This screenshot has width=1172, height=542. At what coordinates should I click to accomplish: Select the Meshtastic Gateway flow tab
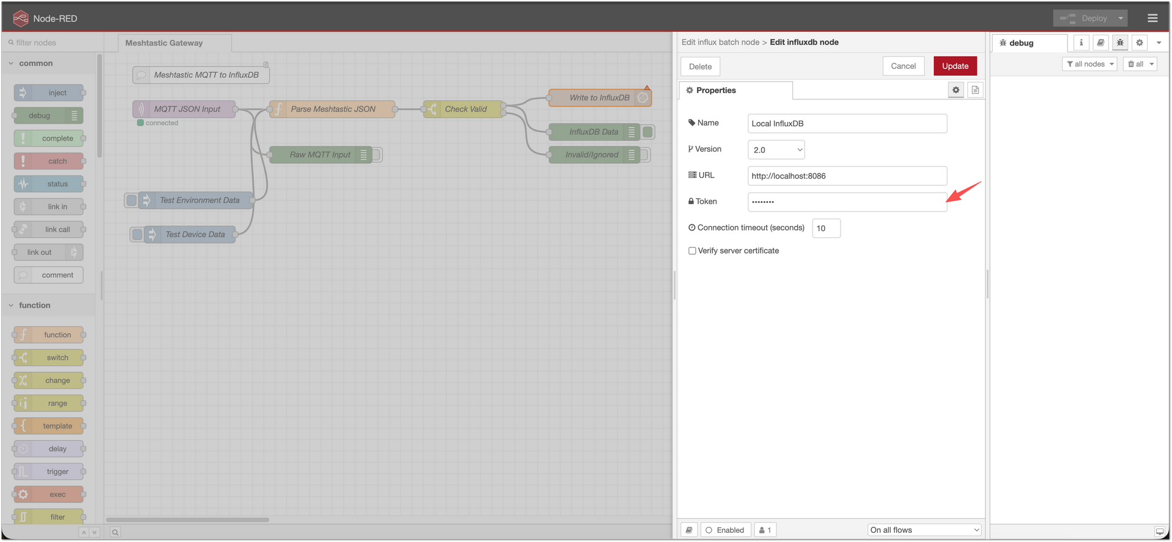tap(164, 43)
